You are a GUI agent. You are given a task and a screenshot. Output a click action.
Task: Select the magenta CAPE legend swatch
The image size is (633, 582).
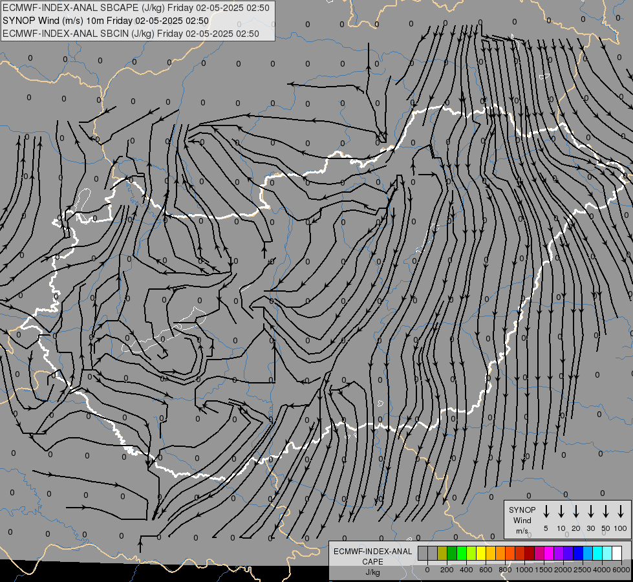coord(549,553)
